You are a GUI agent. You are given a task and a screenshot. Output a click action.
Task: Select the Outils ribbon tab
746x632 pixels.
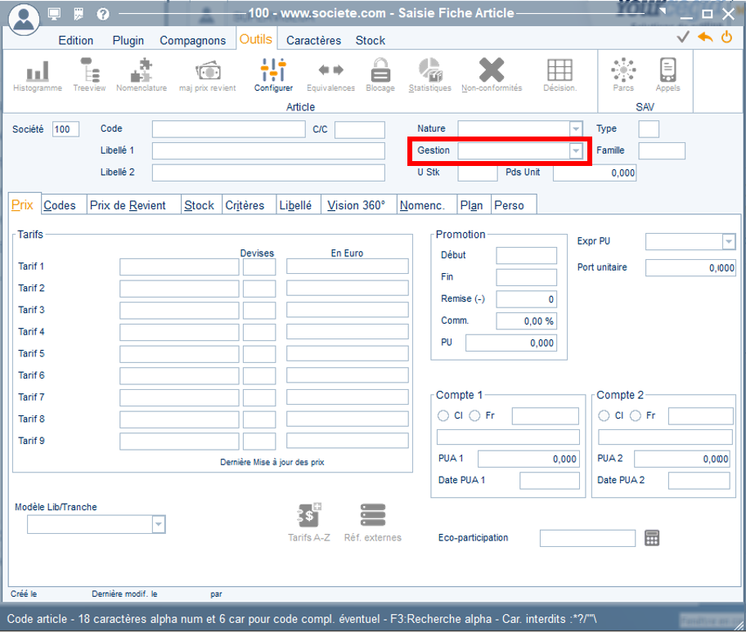(x=255, y=39)
